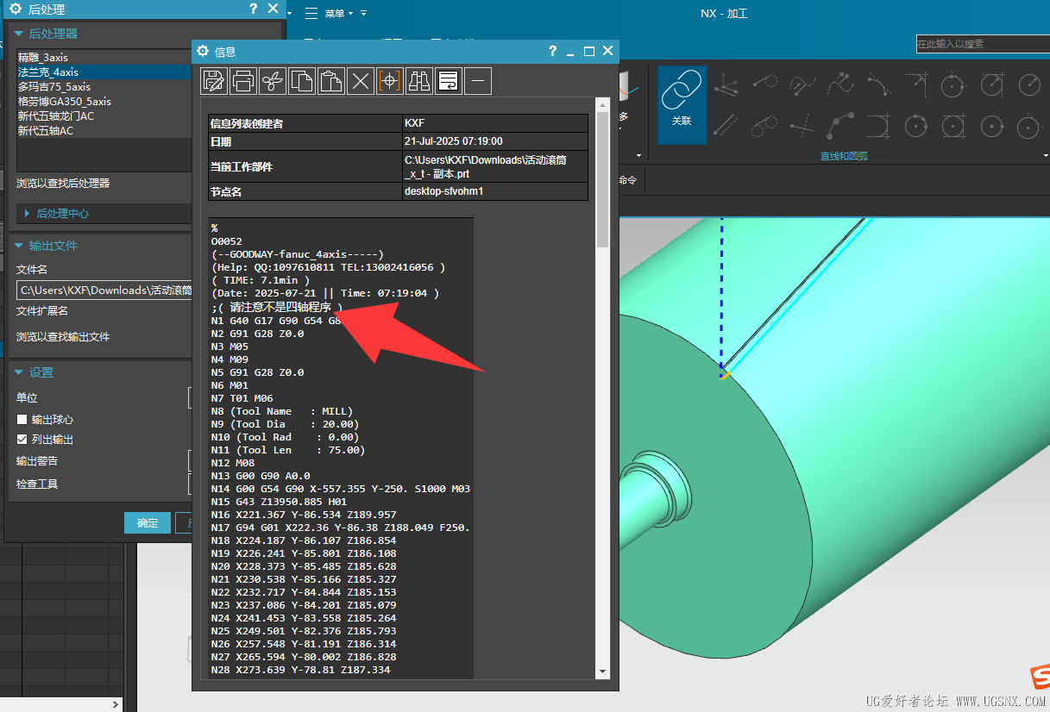Select 法兰克_4axis postprocessor

(x=104, y=72)
